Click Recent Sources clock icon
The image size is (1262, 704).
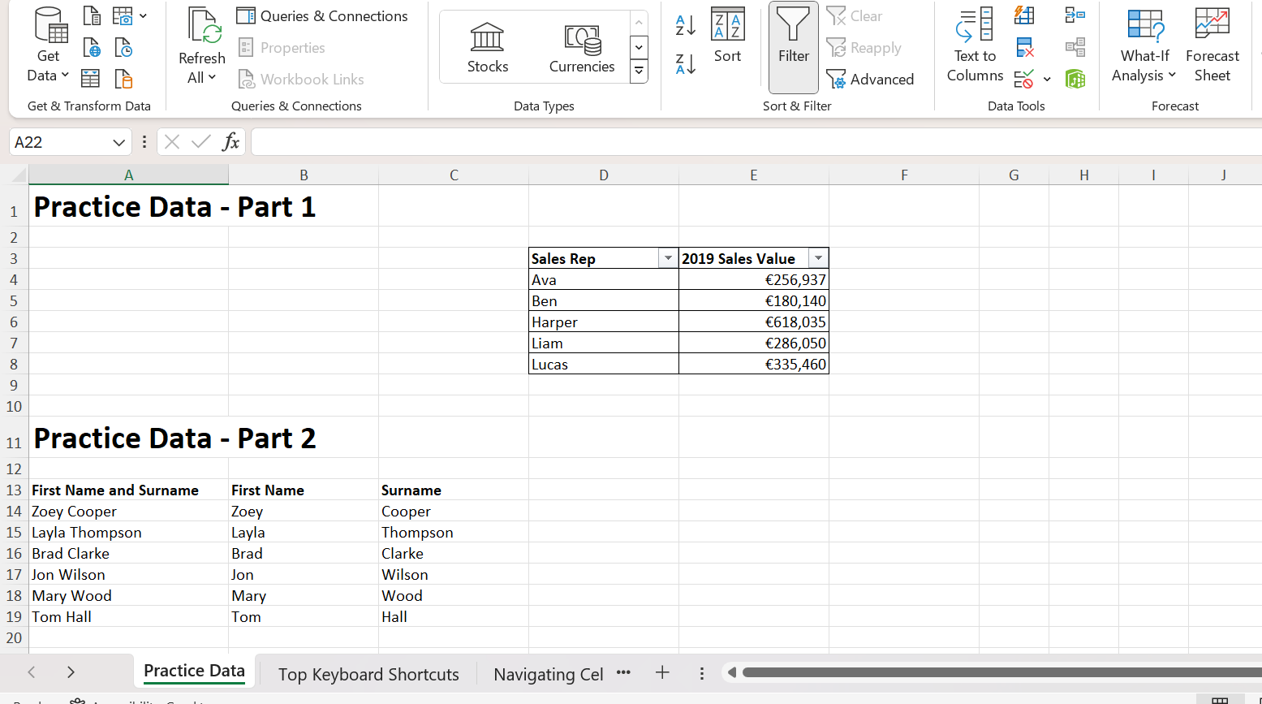[x=123, y=48]
